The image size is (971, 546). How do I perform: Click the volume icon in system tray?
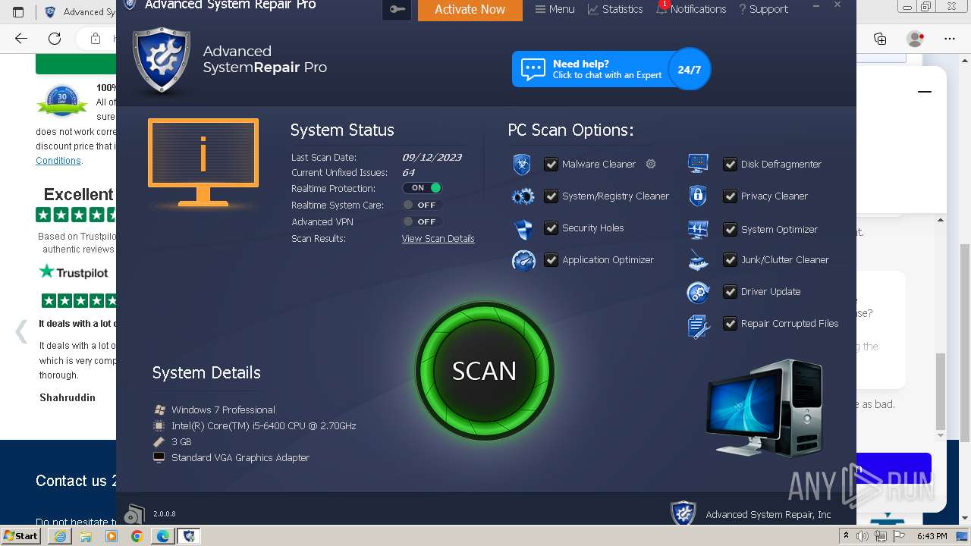(x=863, y=536)
